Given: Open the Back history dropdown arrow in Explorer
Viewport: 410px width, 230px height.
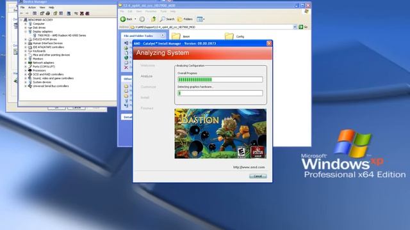Looking at the screenshot, I should pos(135,19).
